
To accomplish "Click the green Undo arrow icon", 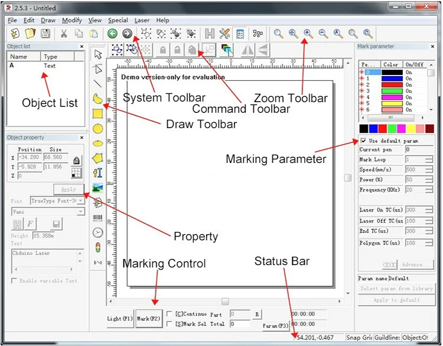I will 112,34.
